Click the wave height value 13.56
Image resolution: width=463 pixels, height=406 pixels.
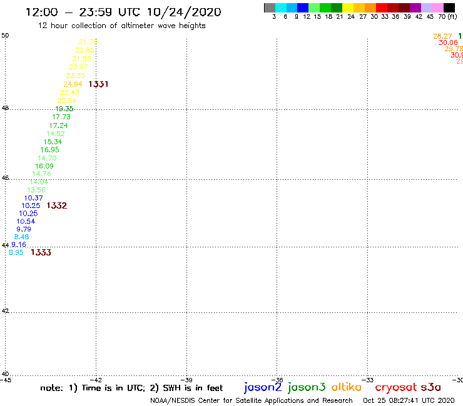click(36, 190)
